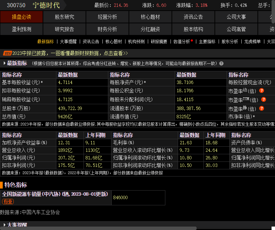The image size is (275, 230).
Task: Collapse the 最新指标 section triangle
Action: (x=4, y=63)
